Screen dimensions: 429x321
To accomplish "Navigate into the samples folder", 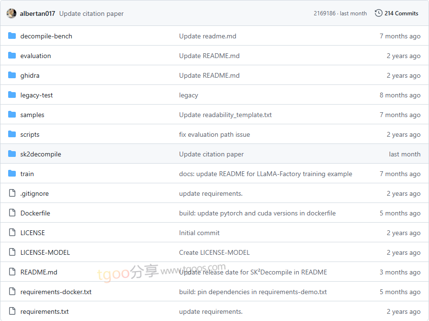I will tap(32, 115).
